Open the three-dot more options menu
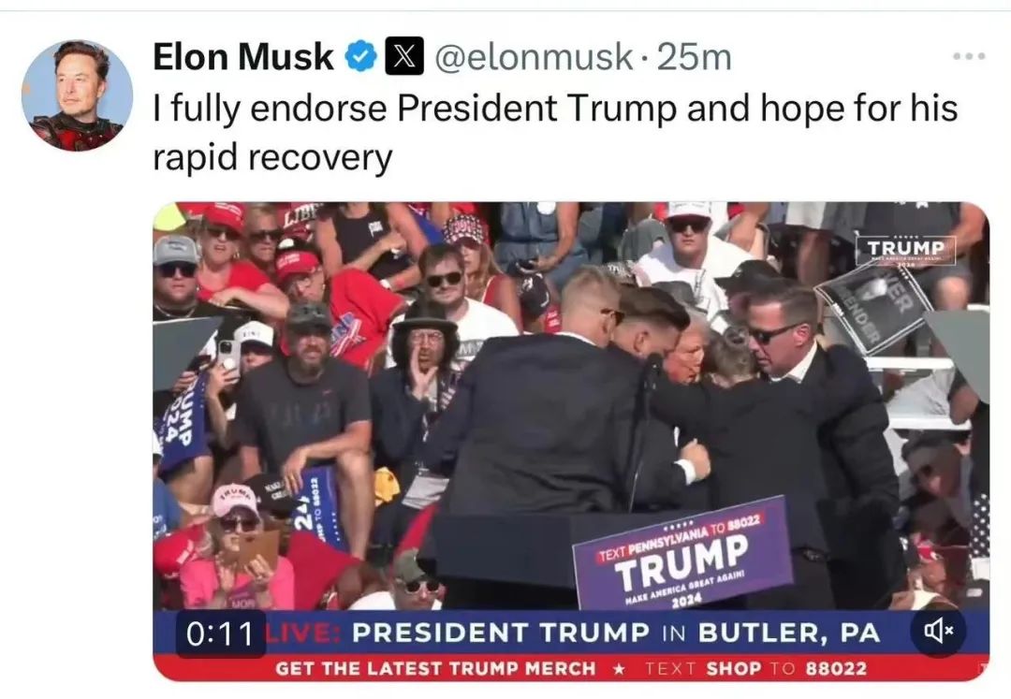The width and height of the screenshot is (1011, 699). 969,57
